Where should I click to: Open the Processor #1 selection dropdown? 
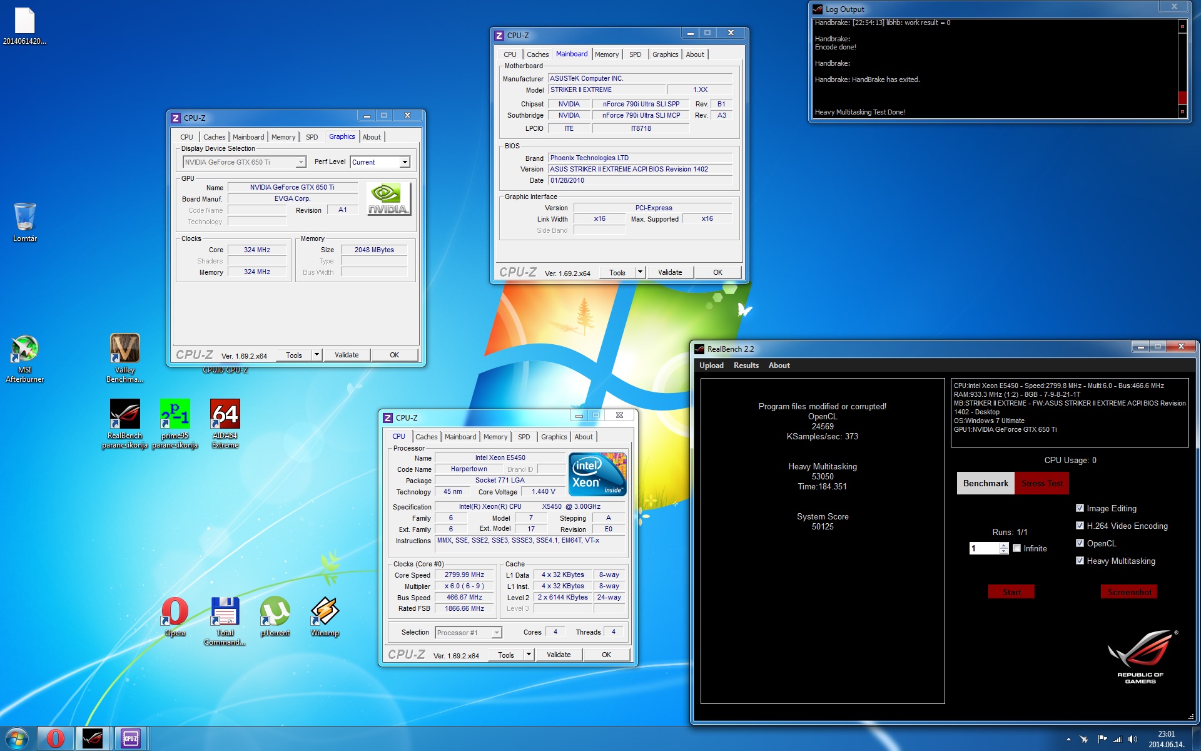pos(497,633)
